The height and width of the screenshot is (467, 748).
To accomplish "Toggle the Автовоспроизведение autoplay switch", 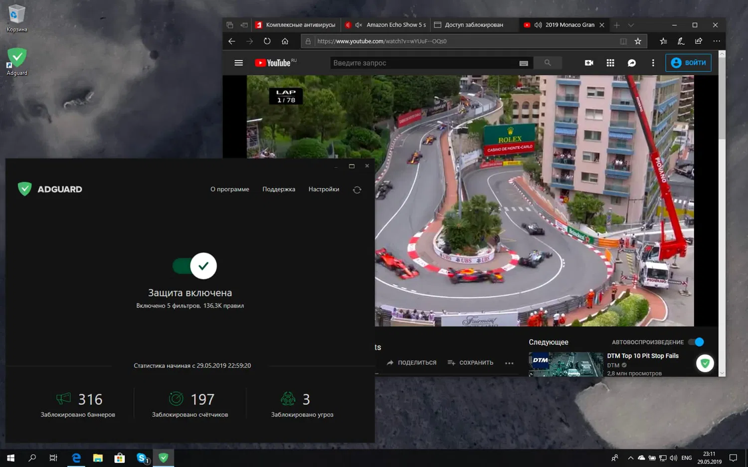I will tap(696, 342).
